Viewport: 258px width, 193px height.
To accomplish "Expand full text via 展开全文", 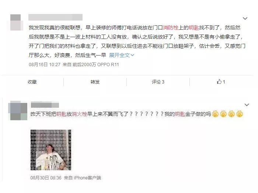I will click(x=121, y=55).
